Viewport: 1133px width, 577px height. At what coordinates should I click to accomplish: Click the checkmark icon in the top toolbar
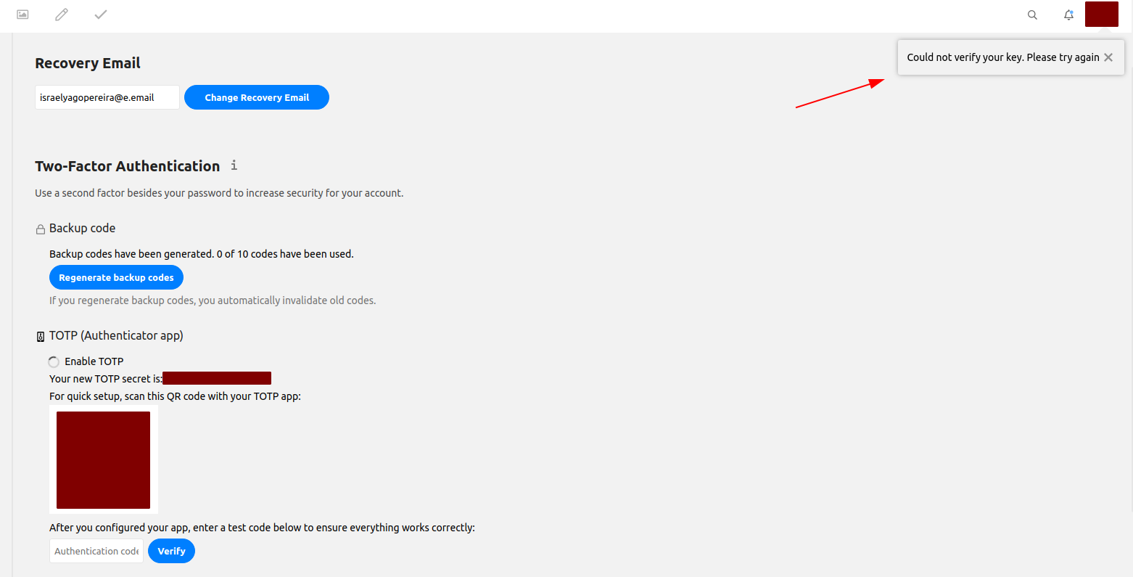100,14
